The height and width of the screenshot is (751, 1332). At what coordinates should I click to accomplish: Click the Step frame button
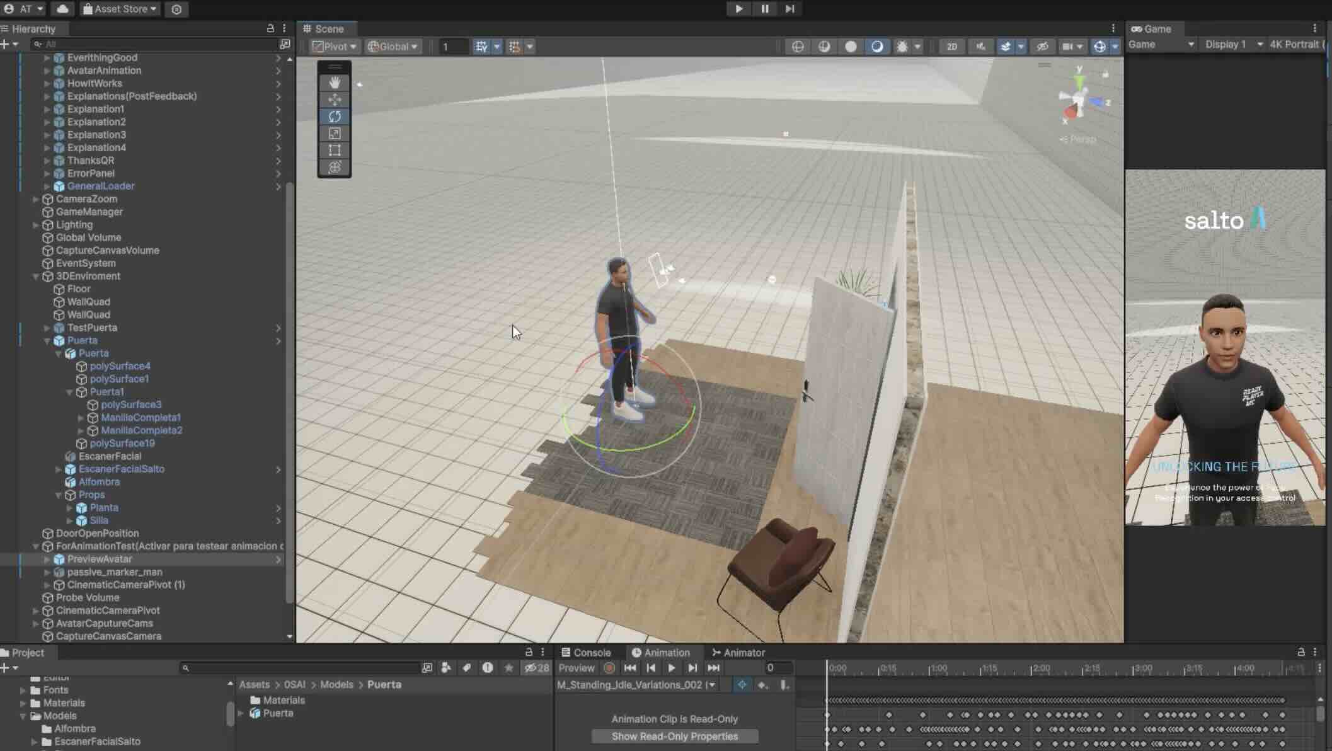(x=789, y=9)
